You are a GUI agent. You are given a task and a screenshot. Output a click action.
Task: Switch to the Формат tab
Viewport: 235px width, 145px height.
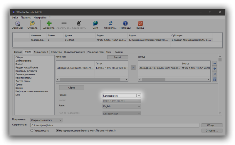click(18, 52)
